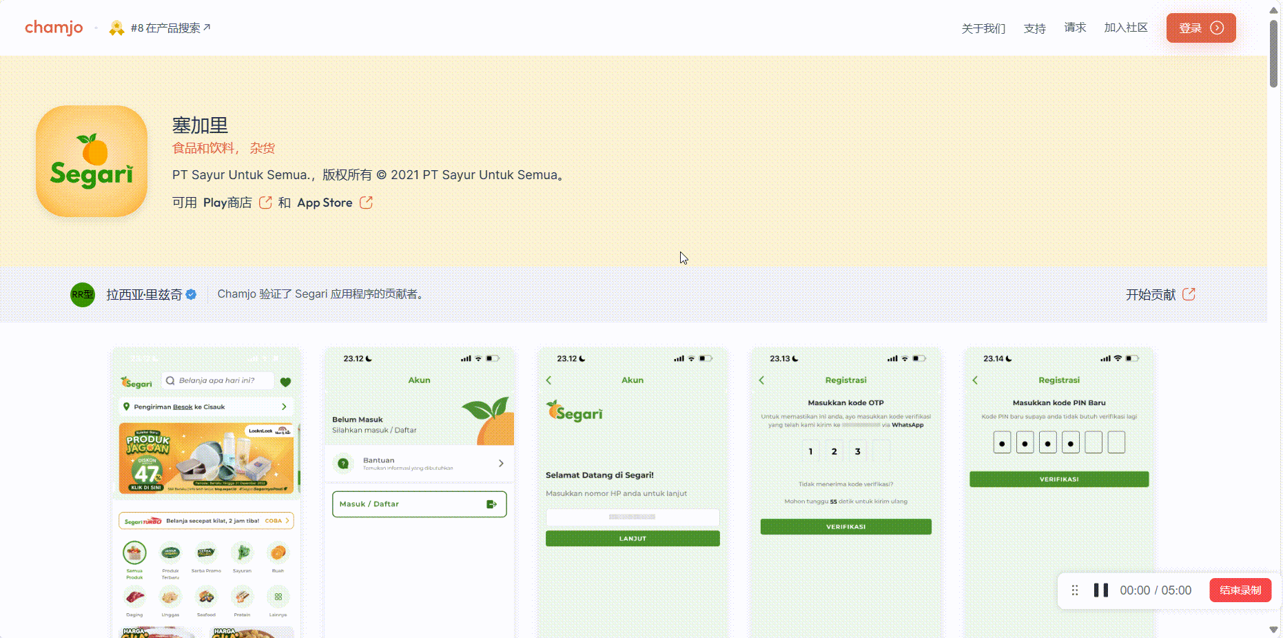Click the Segari app logo
Image resolution: width=1283 pixels, height=638 pixels.
(92, 161)
